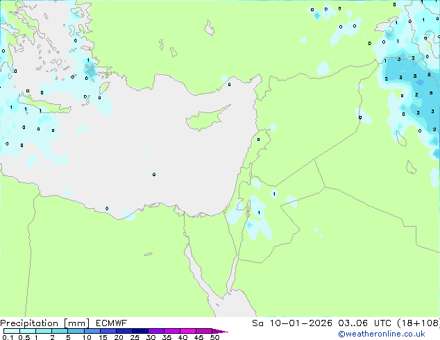
Task: Click the '0.1' legend value label
Action: [8, 337]
